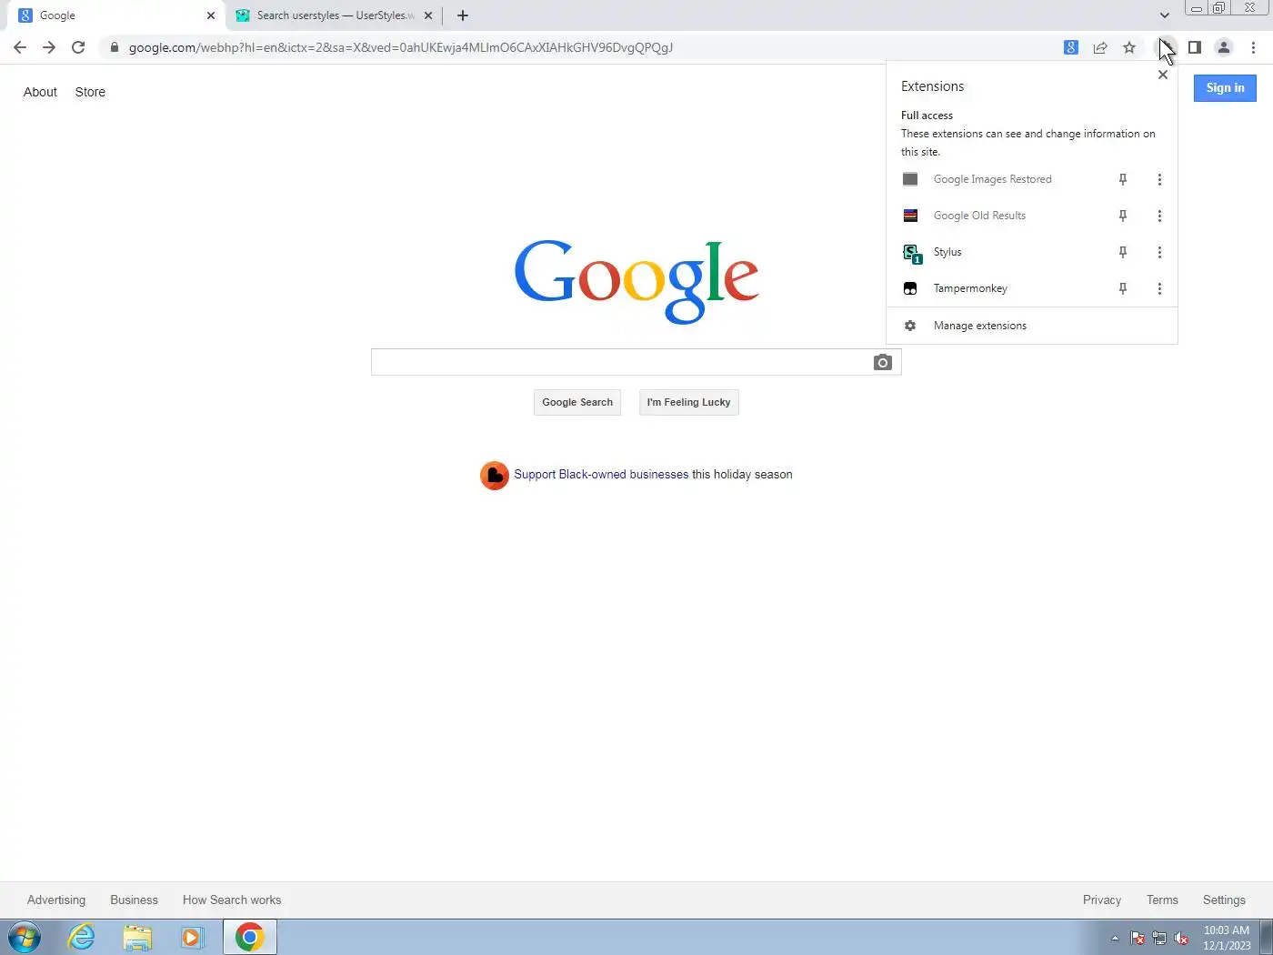Reload the current Google page

78,47
